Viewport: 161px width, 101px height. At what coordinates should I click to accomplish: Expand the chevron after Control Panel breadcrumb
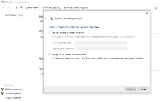point(40,8)
